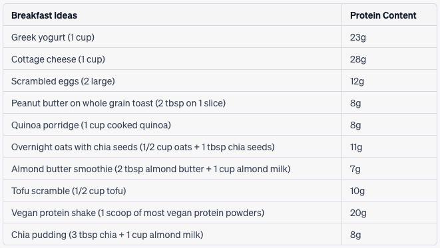Select the 10g protein value
440x248 pixels.
click(x=357, y=191)
